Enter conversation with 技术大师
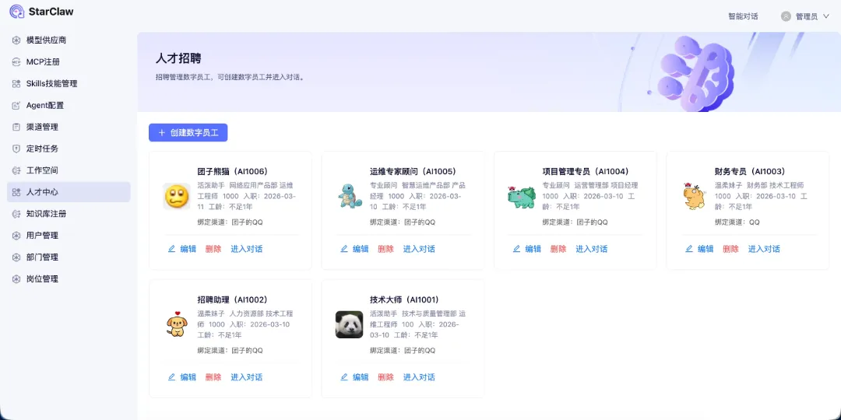Viewport: 841px width, 420px height. [419, 377]
